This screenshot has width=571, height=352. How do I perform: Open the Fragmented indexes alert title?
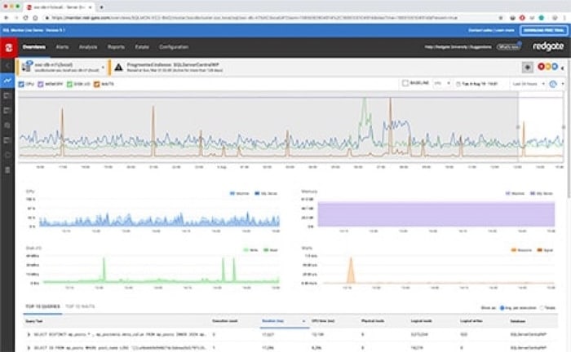(x=173, y=64)
